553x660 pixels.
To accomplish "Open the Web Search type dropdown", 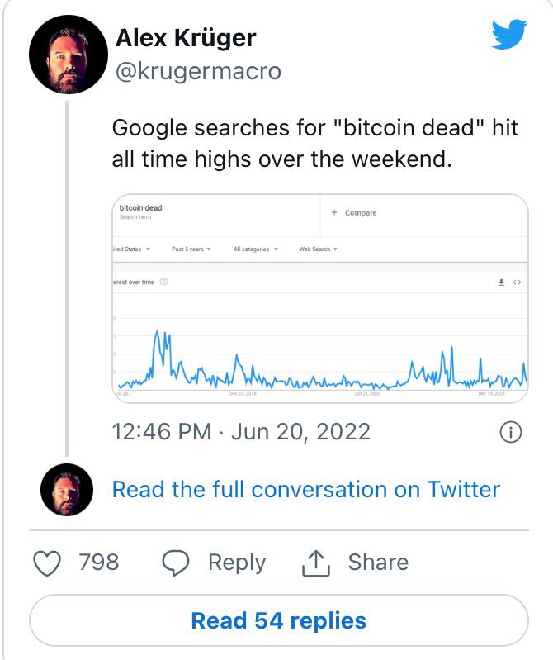I will [318, 249].
